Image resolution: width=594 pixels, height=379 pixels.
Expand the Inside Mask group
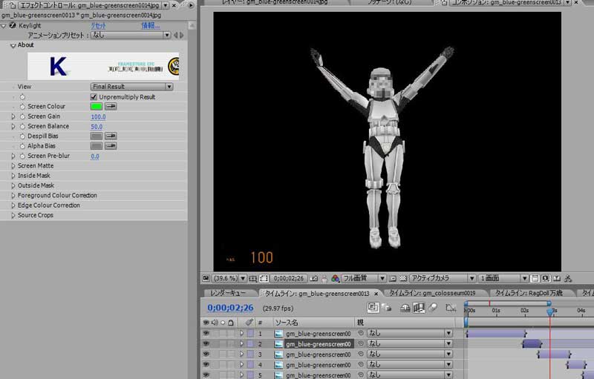pyautogui.click(x=13, y=176)
